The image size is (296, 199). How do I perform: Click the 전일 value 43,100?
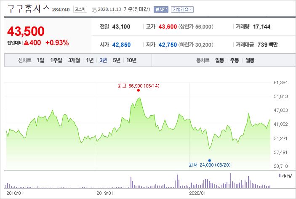click(121, 27)
